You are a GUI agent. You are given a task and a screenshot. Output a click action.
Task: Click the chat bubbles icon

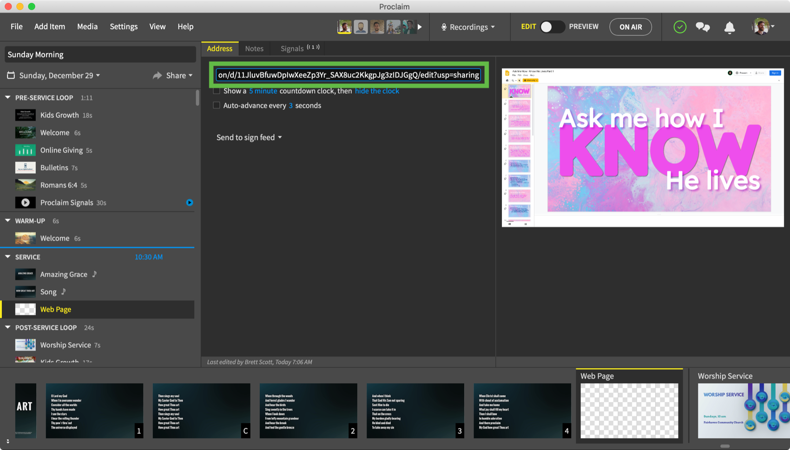click(x=702, y=27)
